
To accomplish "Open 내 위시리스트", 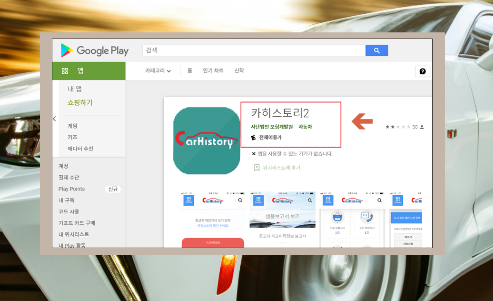I will 74,234.
